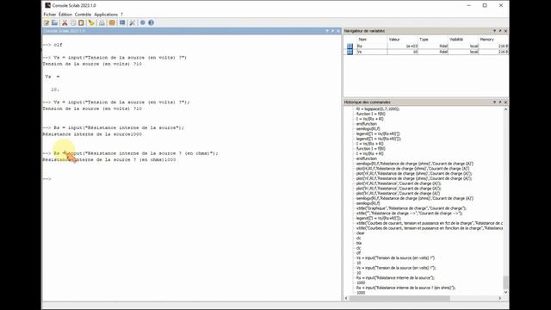Viewport: 551px width, 310px height.
Task: Undock the Historique des commandes panel
Action: coord(500,102)
